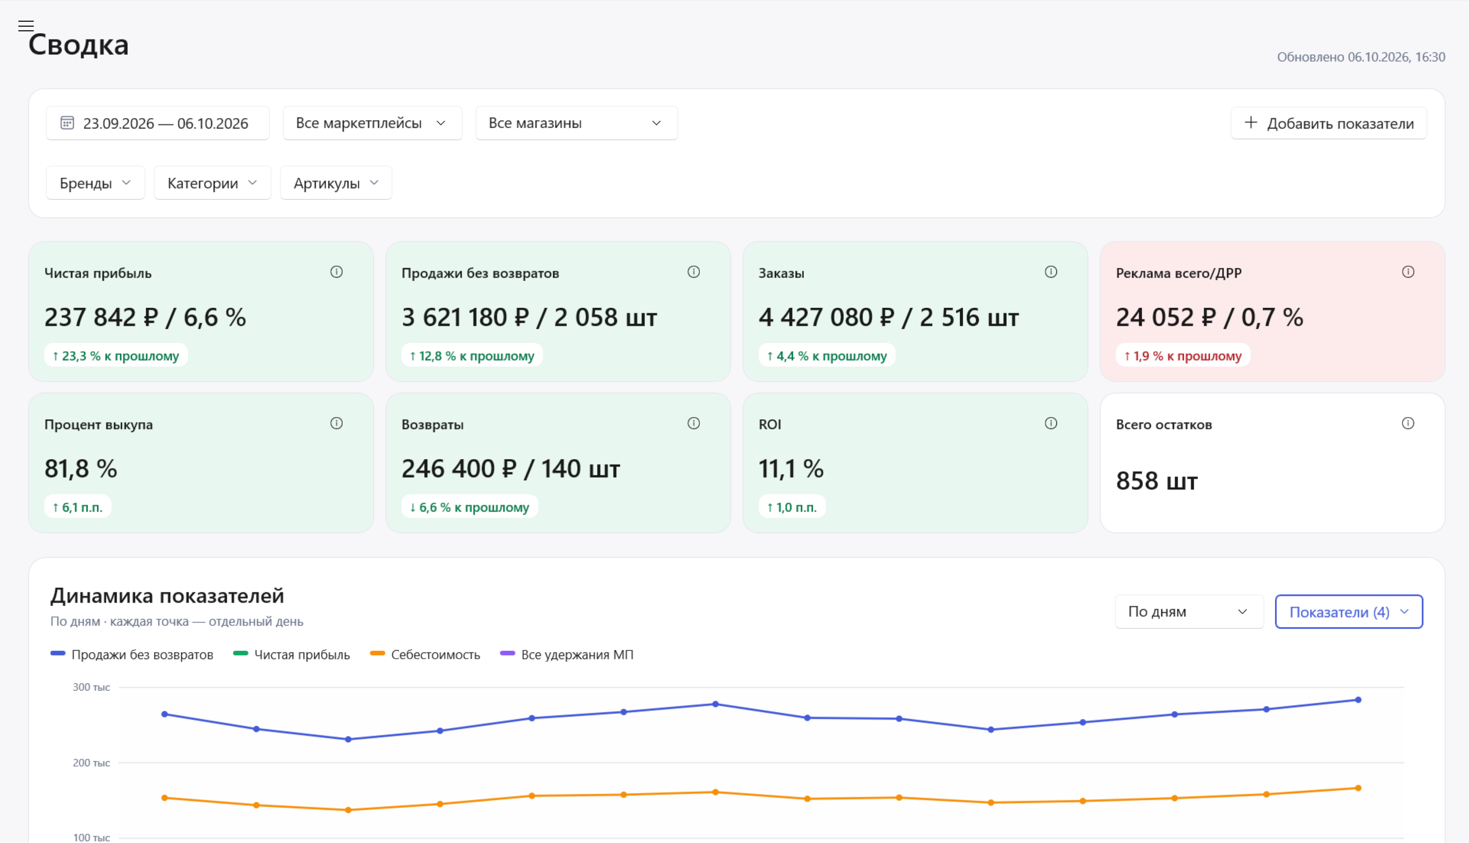Click info icon on Всего остатков card
The image size is (1469, 843).
pos(1408,423)
